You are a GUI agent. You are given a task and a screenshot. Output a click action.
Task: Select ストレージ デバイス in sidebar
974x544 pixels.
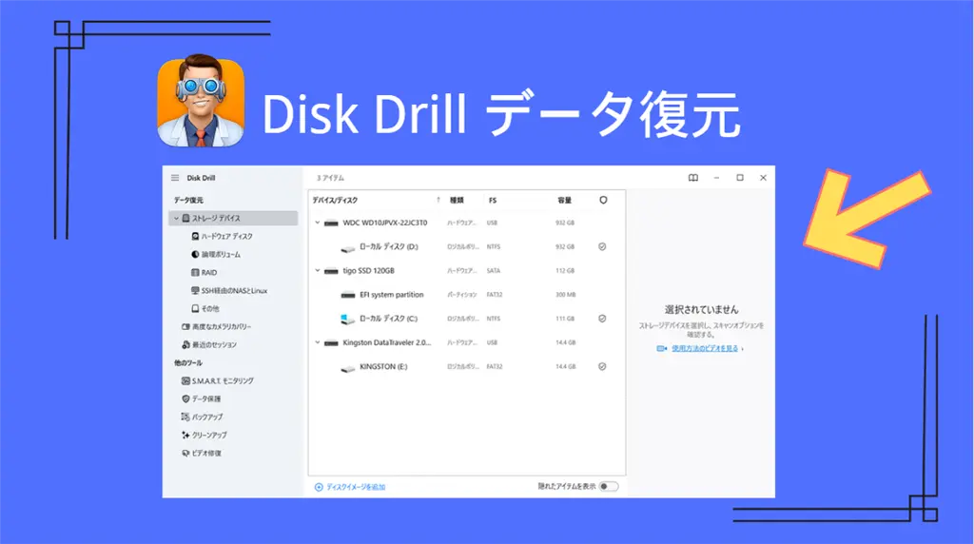(234, 218)
